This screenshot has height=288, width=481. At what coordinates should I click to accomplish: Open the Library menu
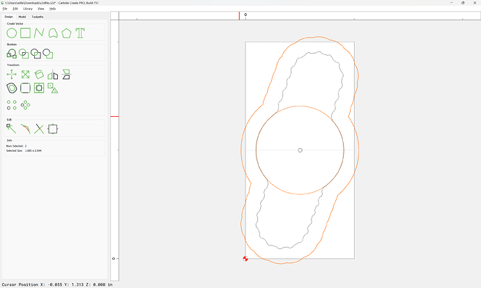(x=27, y=8)
